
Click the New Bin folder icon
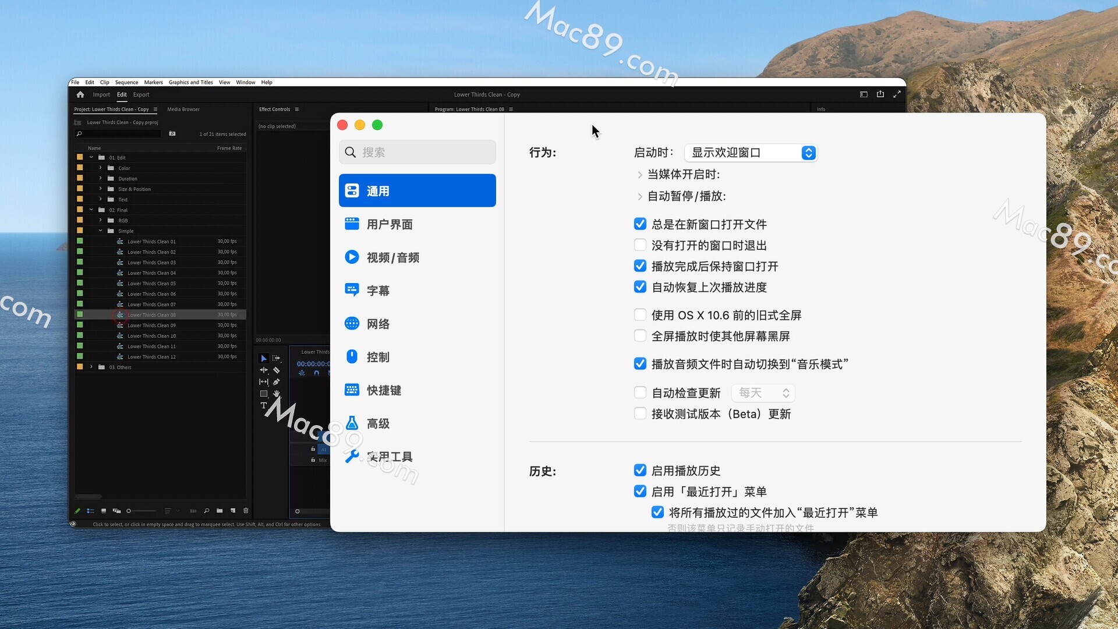pyautogui.click(x=220, y=511)
